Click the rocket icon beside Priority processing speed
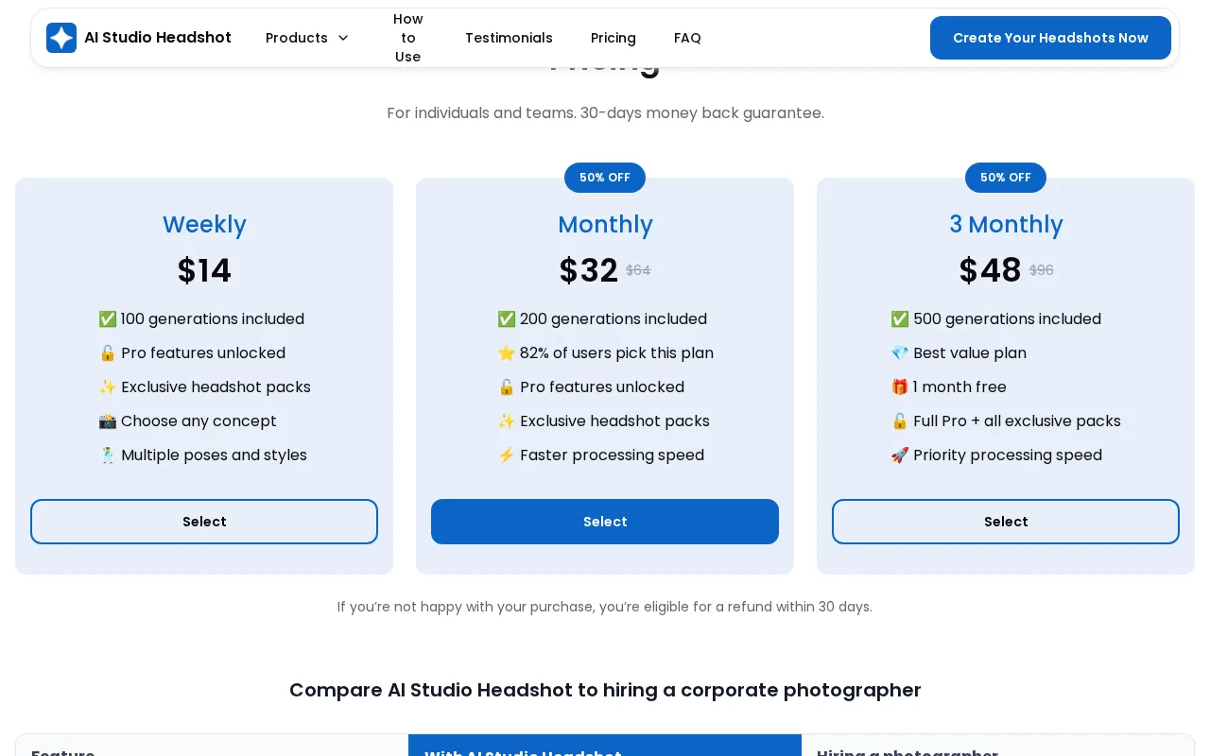 click(x=899, y=455)
